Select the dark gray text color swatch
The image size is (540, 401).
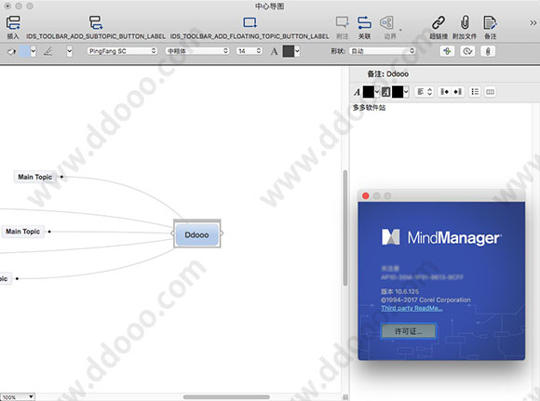tap(289, 51)
